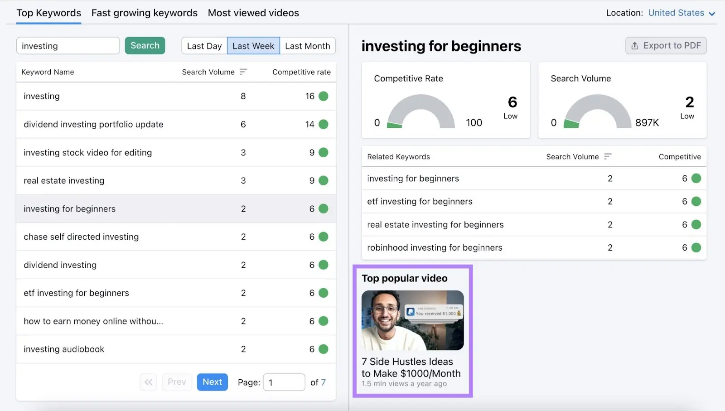
Task: Click green dot for real estate investing for beginners
Action: (x=696, y=224)
